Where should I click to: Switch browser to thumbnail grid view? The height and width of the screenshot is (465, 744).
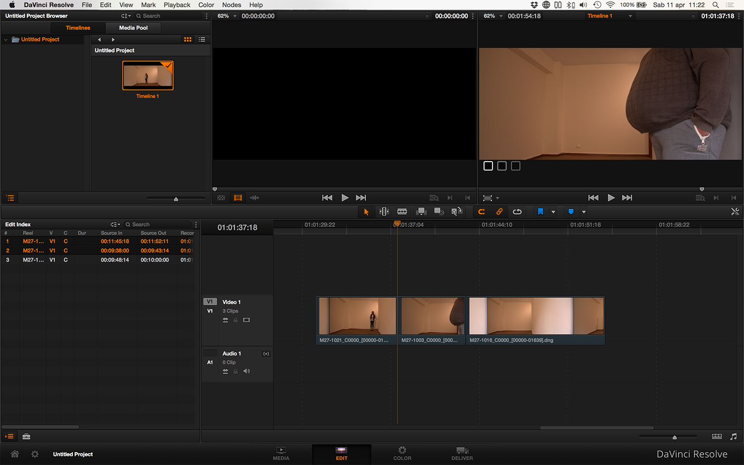[187, 40]
